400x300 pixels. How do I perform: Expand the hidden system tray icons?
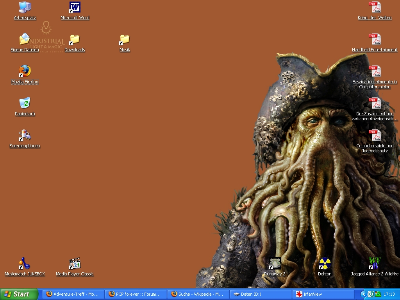tap(363, 294)
